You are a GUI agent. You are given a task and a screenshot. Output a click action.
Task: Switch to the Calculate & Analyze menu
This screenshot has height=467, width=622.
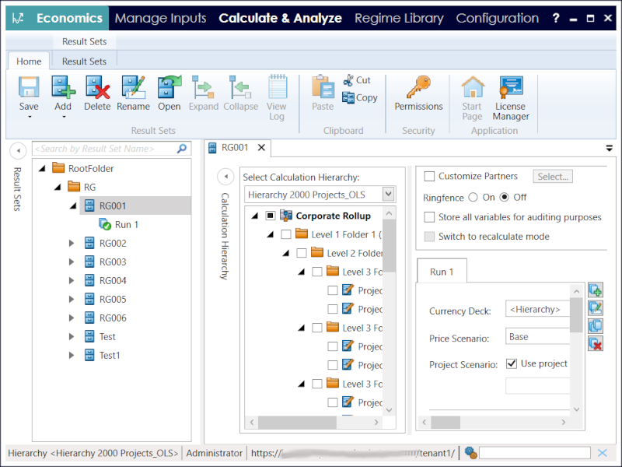(281, 17)
